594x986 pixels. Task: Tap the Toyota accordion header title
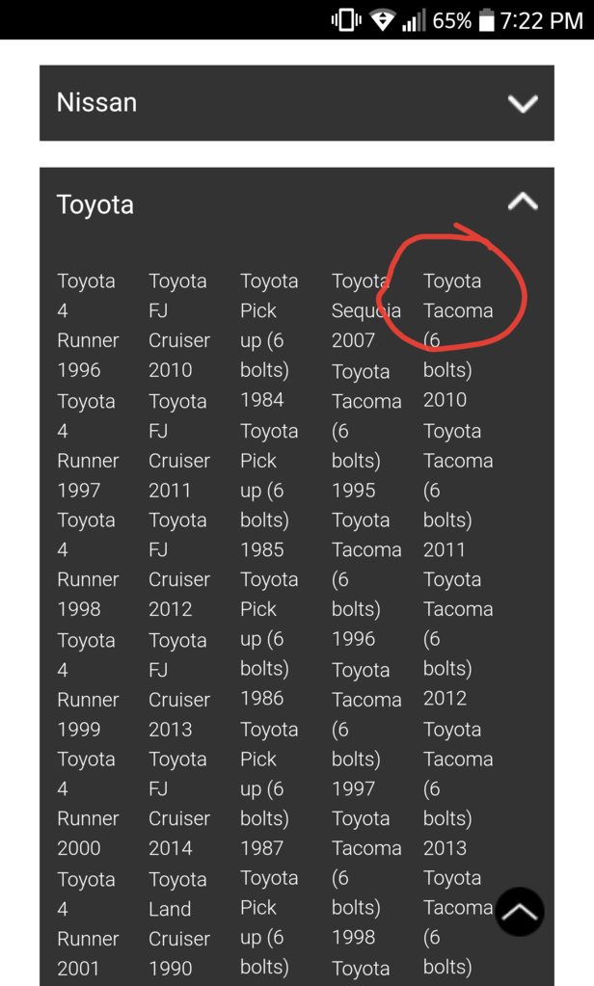click(x=95, y=205)
